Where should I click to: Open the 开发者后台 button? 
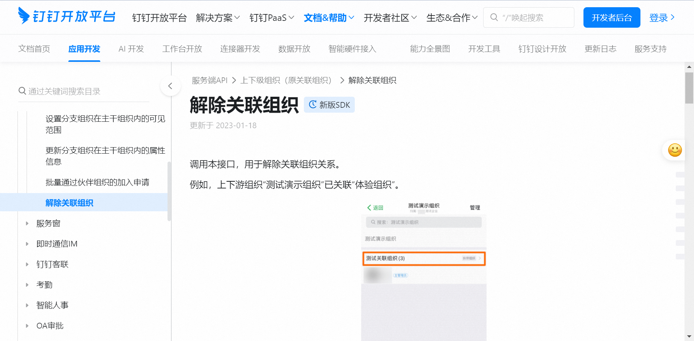[x=612, y=17]
